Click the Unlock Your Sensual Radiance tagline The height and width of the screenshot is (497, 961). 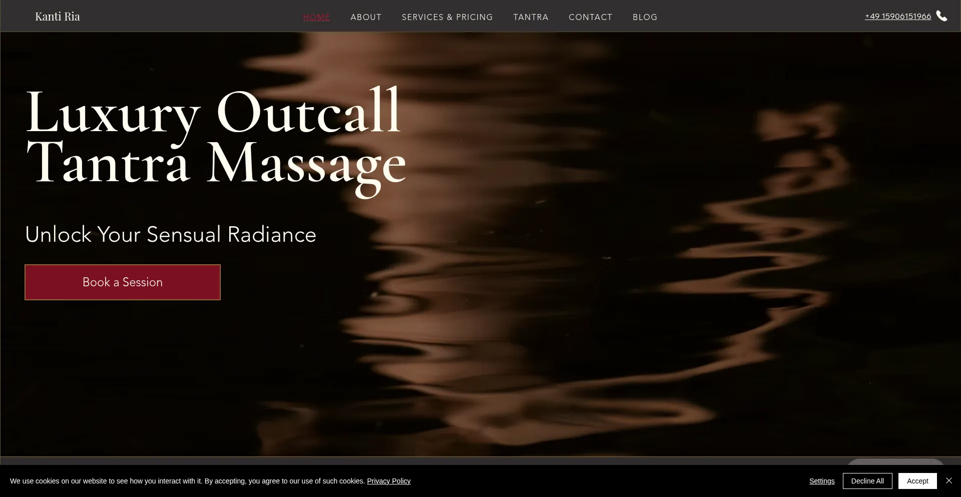pyautogui.click(x=170, y=235)
